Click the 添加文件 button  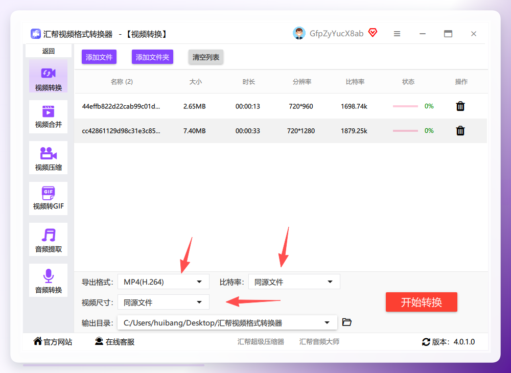tap(99, 57)
